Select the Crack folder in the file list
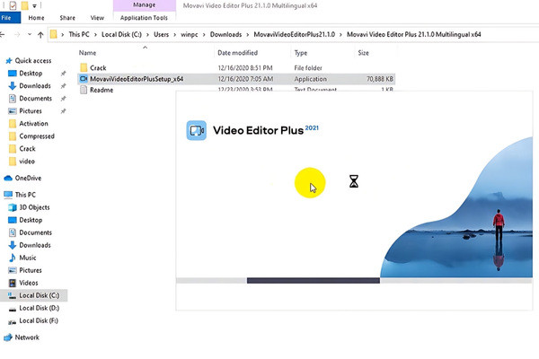Image resolution: width=539 pixels, height=359 pixels. (x=98, y=67)
